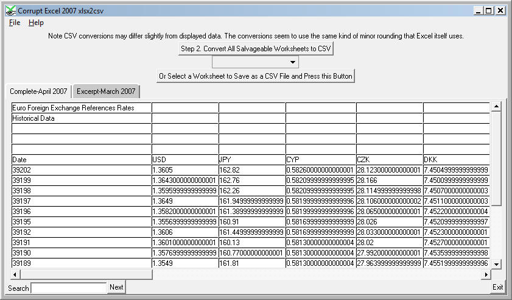The height and width of the screenshot is (300, 512).
Task: Select JPY value 162.76
Action: point(252,180)
